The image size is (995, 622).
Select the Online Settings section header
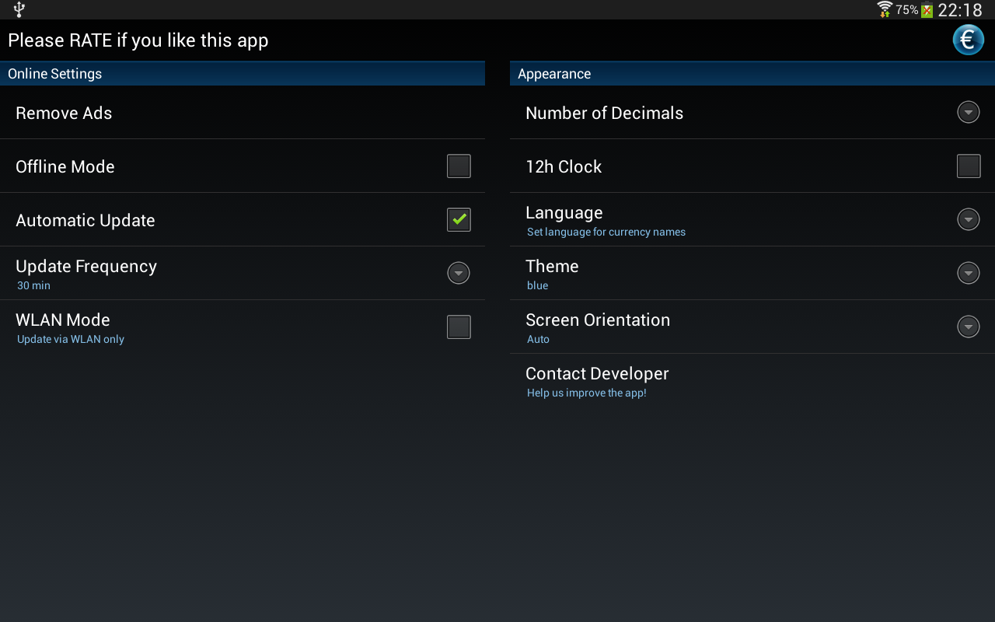click(54, 74)
